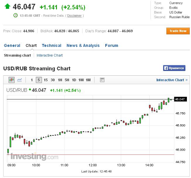Image resolution: width=191 pixels, height=178 pixels.
Task: Click the USD/RUB label inside chart
Action: coord(17,90)
